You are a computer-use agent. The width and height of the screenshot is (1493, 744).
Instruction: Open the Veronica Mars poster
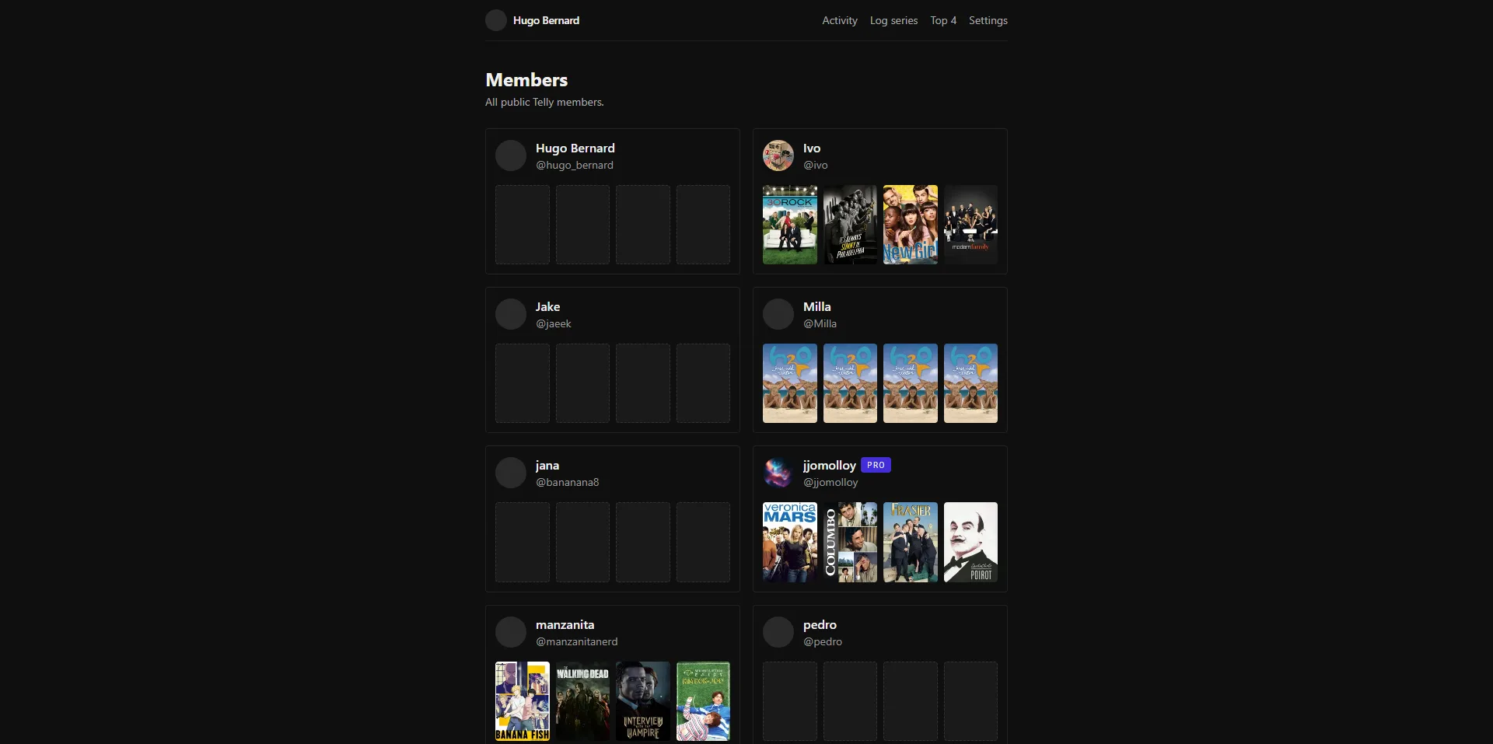tap(790, 542)
